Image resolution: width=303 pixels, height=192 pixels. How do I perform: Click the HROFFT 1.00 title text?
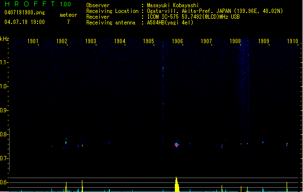point(38,4)
